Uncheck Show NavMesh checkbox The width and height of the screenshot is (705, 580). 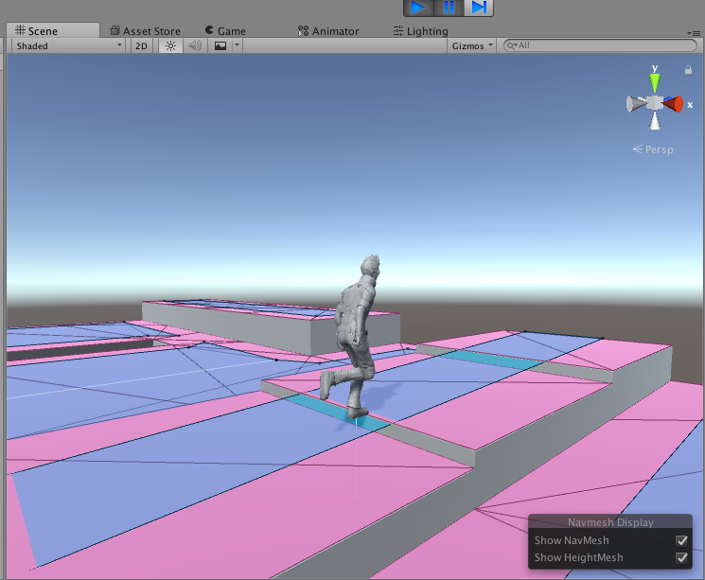[681, 540]
